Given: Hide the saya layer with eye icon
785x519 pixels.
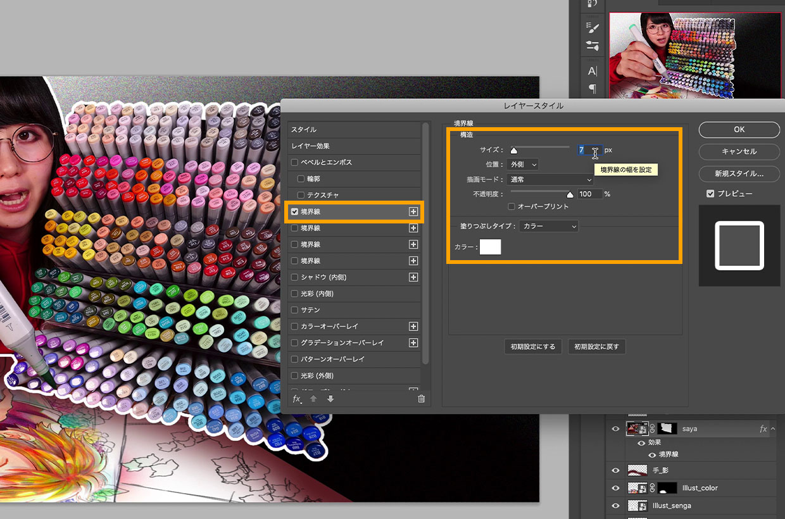Looking at the screenshot, I should pyautogui.click(x=615, y=428).
